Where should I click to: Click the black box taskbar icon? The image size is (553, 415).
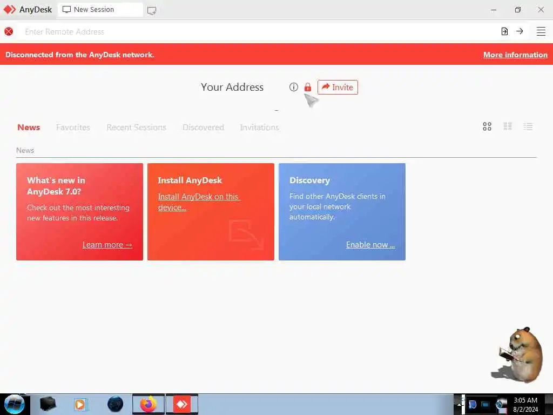pos(48,404)
